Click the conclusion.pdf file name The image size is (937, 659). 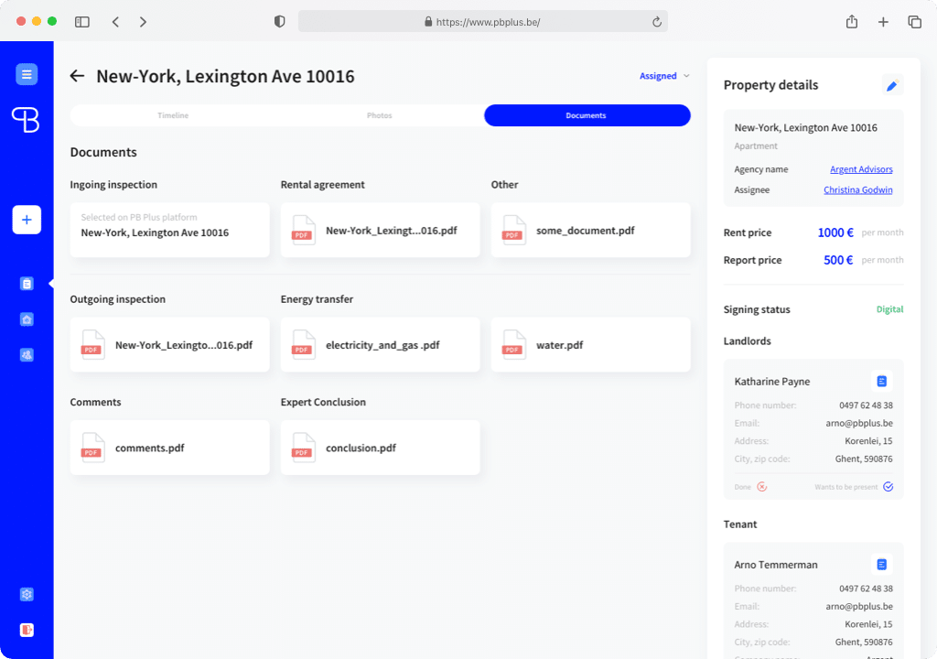click(361, 448)
